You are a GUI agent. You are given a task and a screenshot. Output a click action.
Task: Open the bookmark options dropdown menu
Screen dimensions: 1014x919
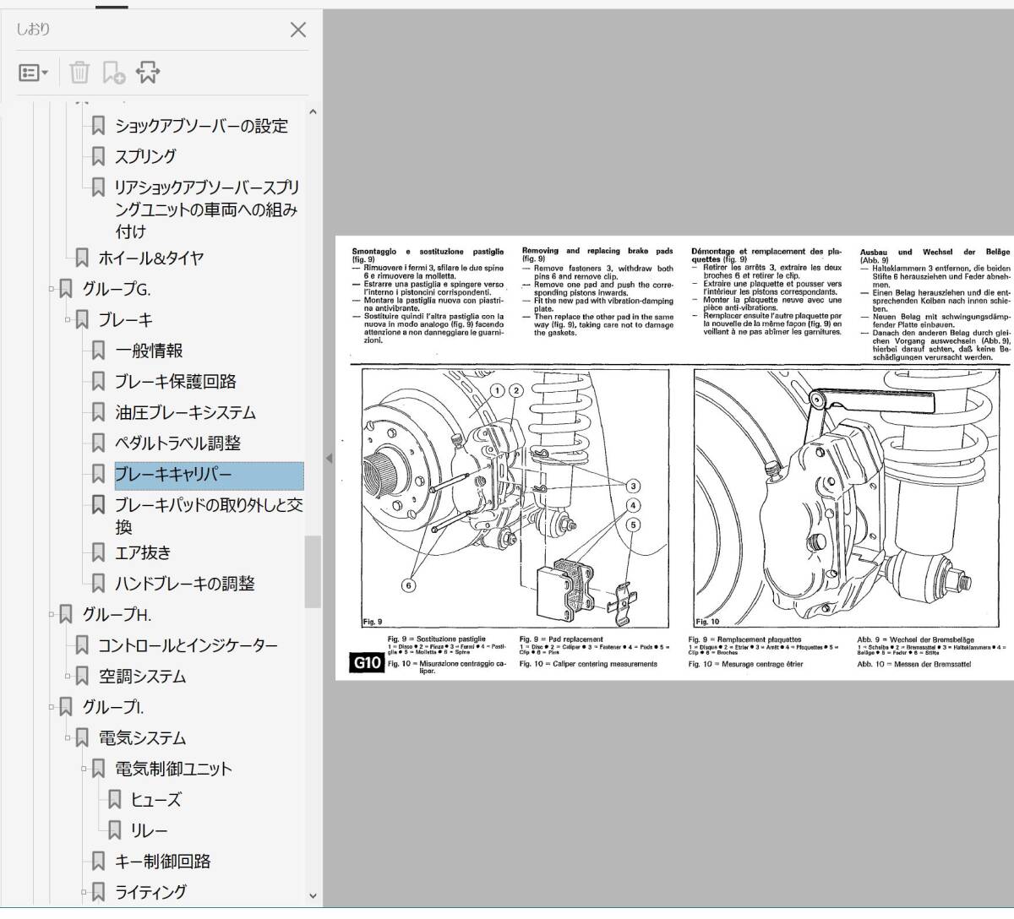coord(33,73)
